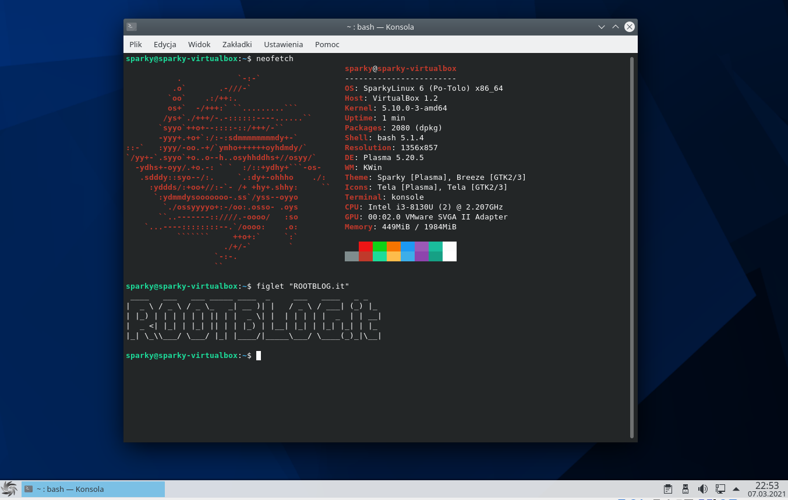
Task: Click the blinking terminal prompt cursor area
Action: (258, 356)
